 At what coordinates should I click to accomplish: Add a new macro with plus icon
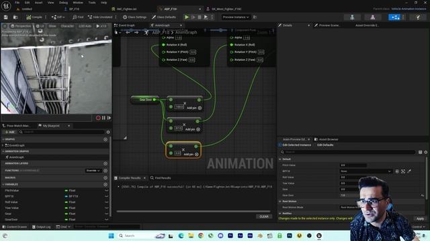click(105, 177)
